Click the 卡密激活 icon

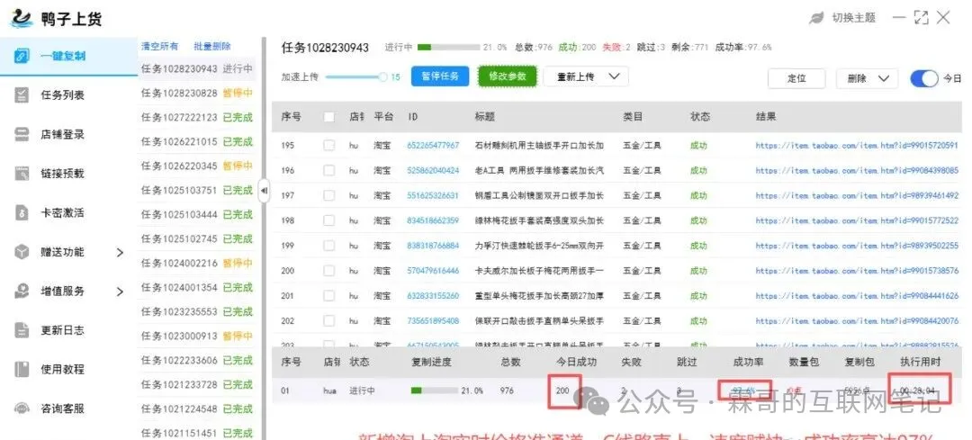click(x=22, y=212)
